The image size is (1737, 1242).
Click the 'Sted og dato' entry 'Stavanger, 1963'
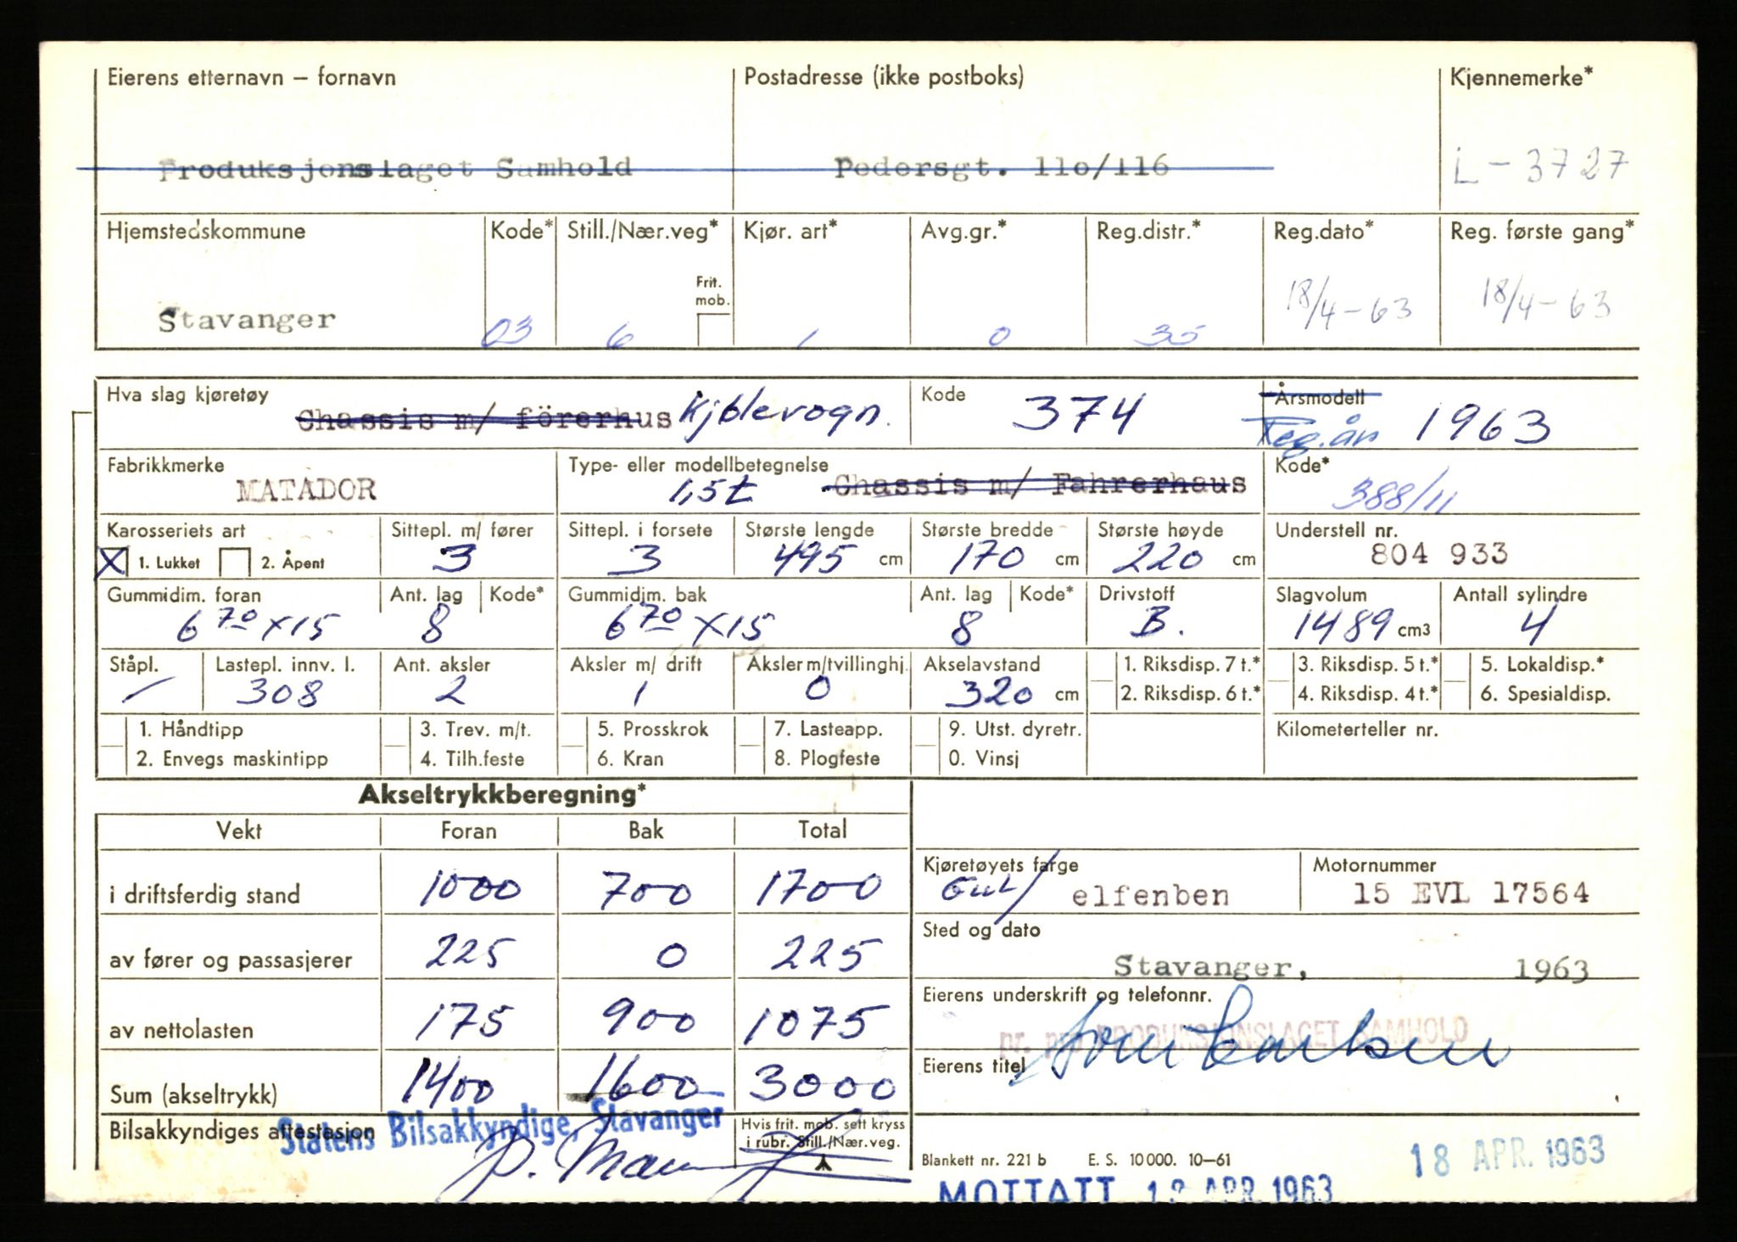pyautogui.click(x=1350, y=967)
